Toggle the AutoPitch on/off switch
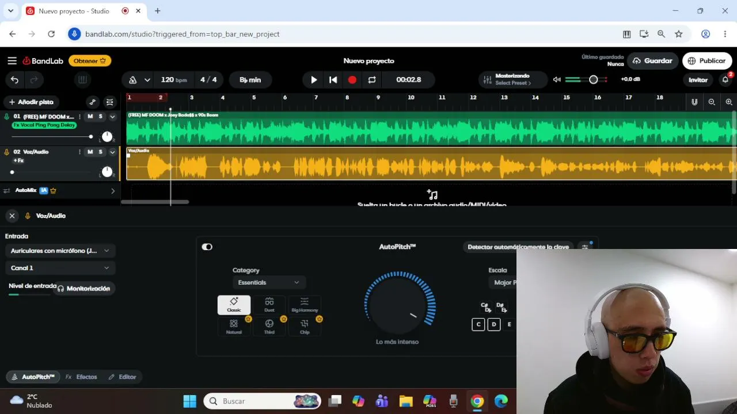Image resolution: width=737 pixels, height=414 pixels. coord(207,247)
